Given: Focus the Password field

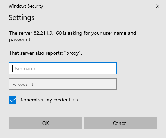Looking at the screenshot, I should 63,84.
